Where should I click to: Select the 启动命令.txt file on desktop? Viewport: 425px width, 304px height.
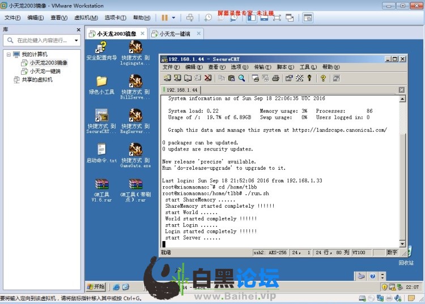pyautogui.click(x=101, y=153)
